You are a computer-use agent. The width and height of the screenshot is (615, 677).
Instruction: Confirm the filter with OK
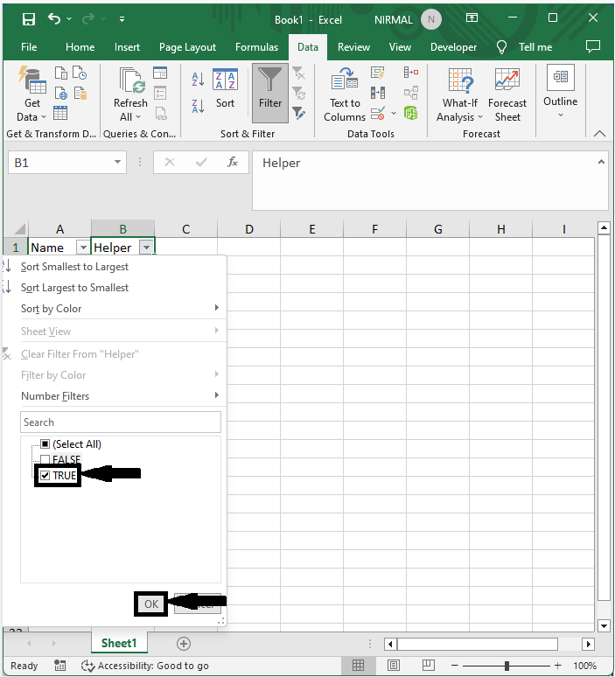(x=151, y=604)
